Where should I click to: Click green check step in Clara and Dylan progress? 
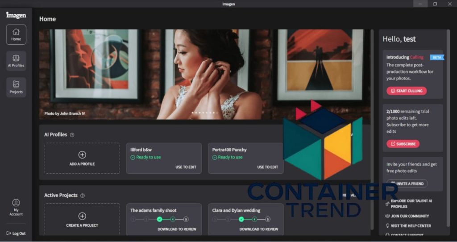(x=241, y=219)
